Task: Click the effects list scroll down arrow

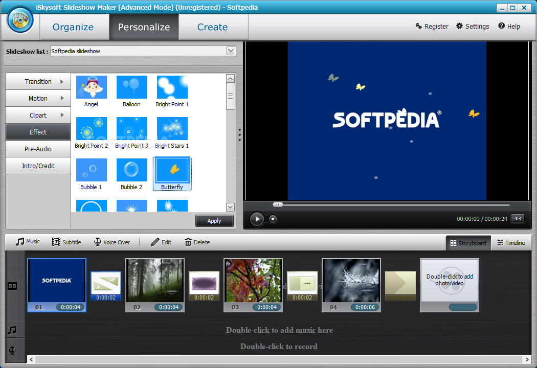Action: click(231, 207)
